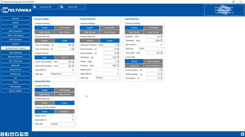Go to Auto Geofence section
The width and height of the screenshot is (245, 137).
[x=15, y=53]
